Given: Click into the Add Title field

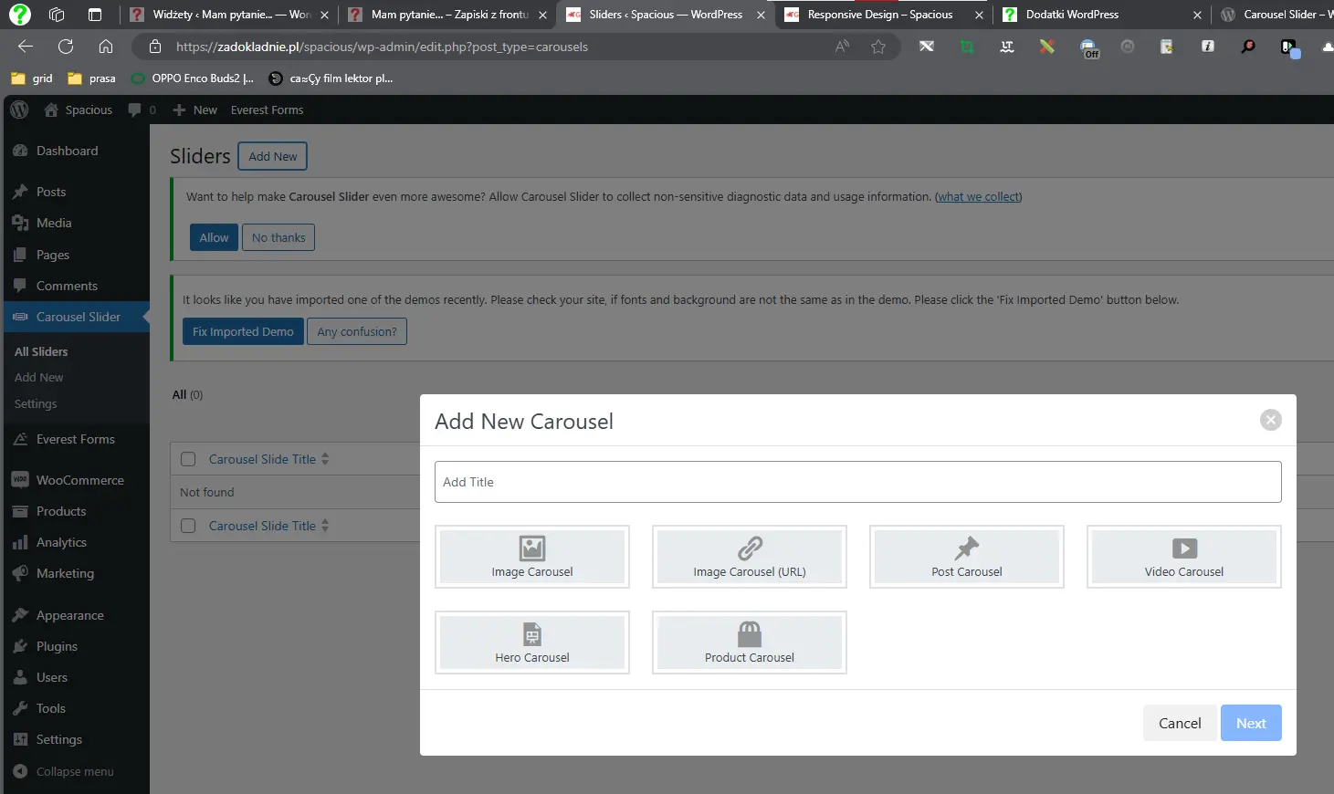Looking at the screenshot, I should click(x=857, y=482).
